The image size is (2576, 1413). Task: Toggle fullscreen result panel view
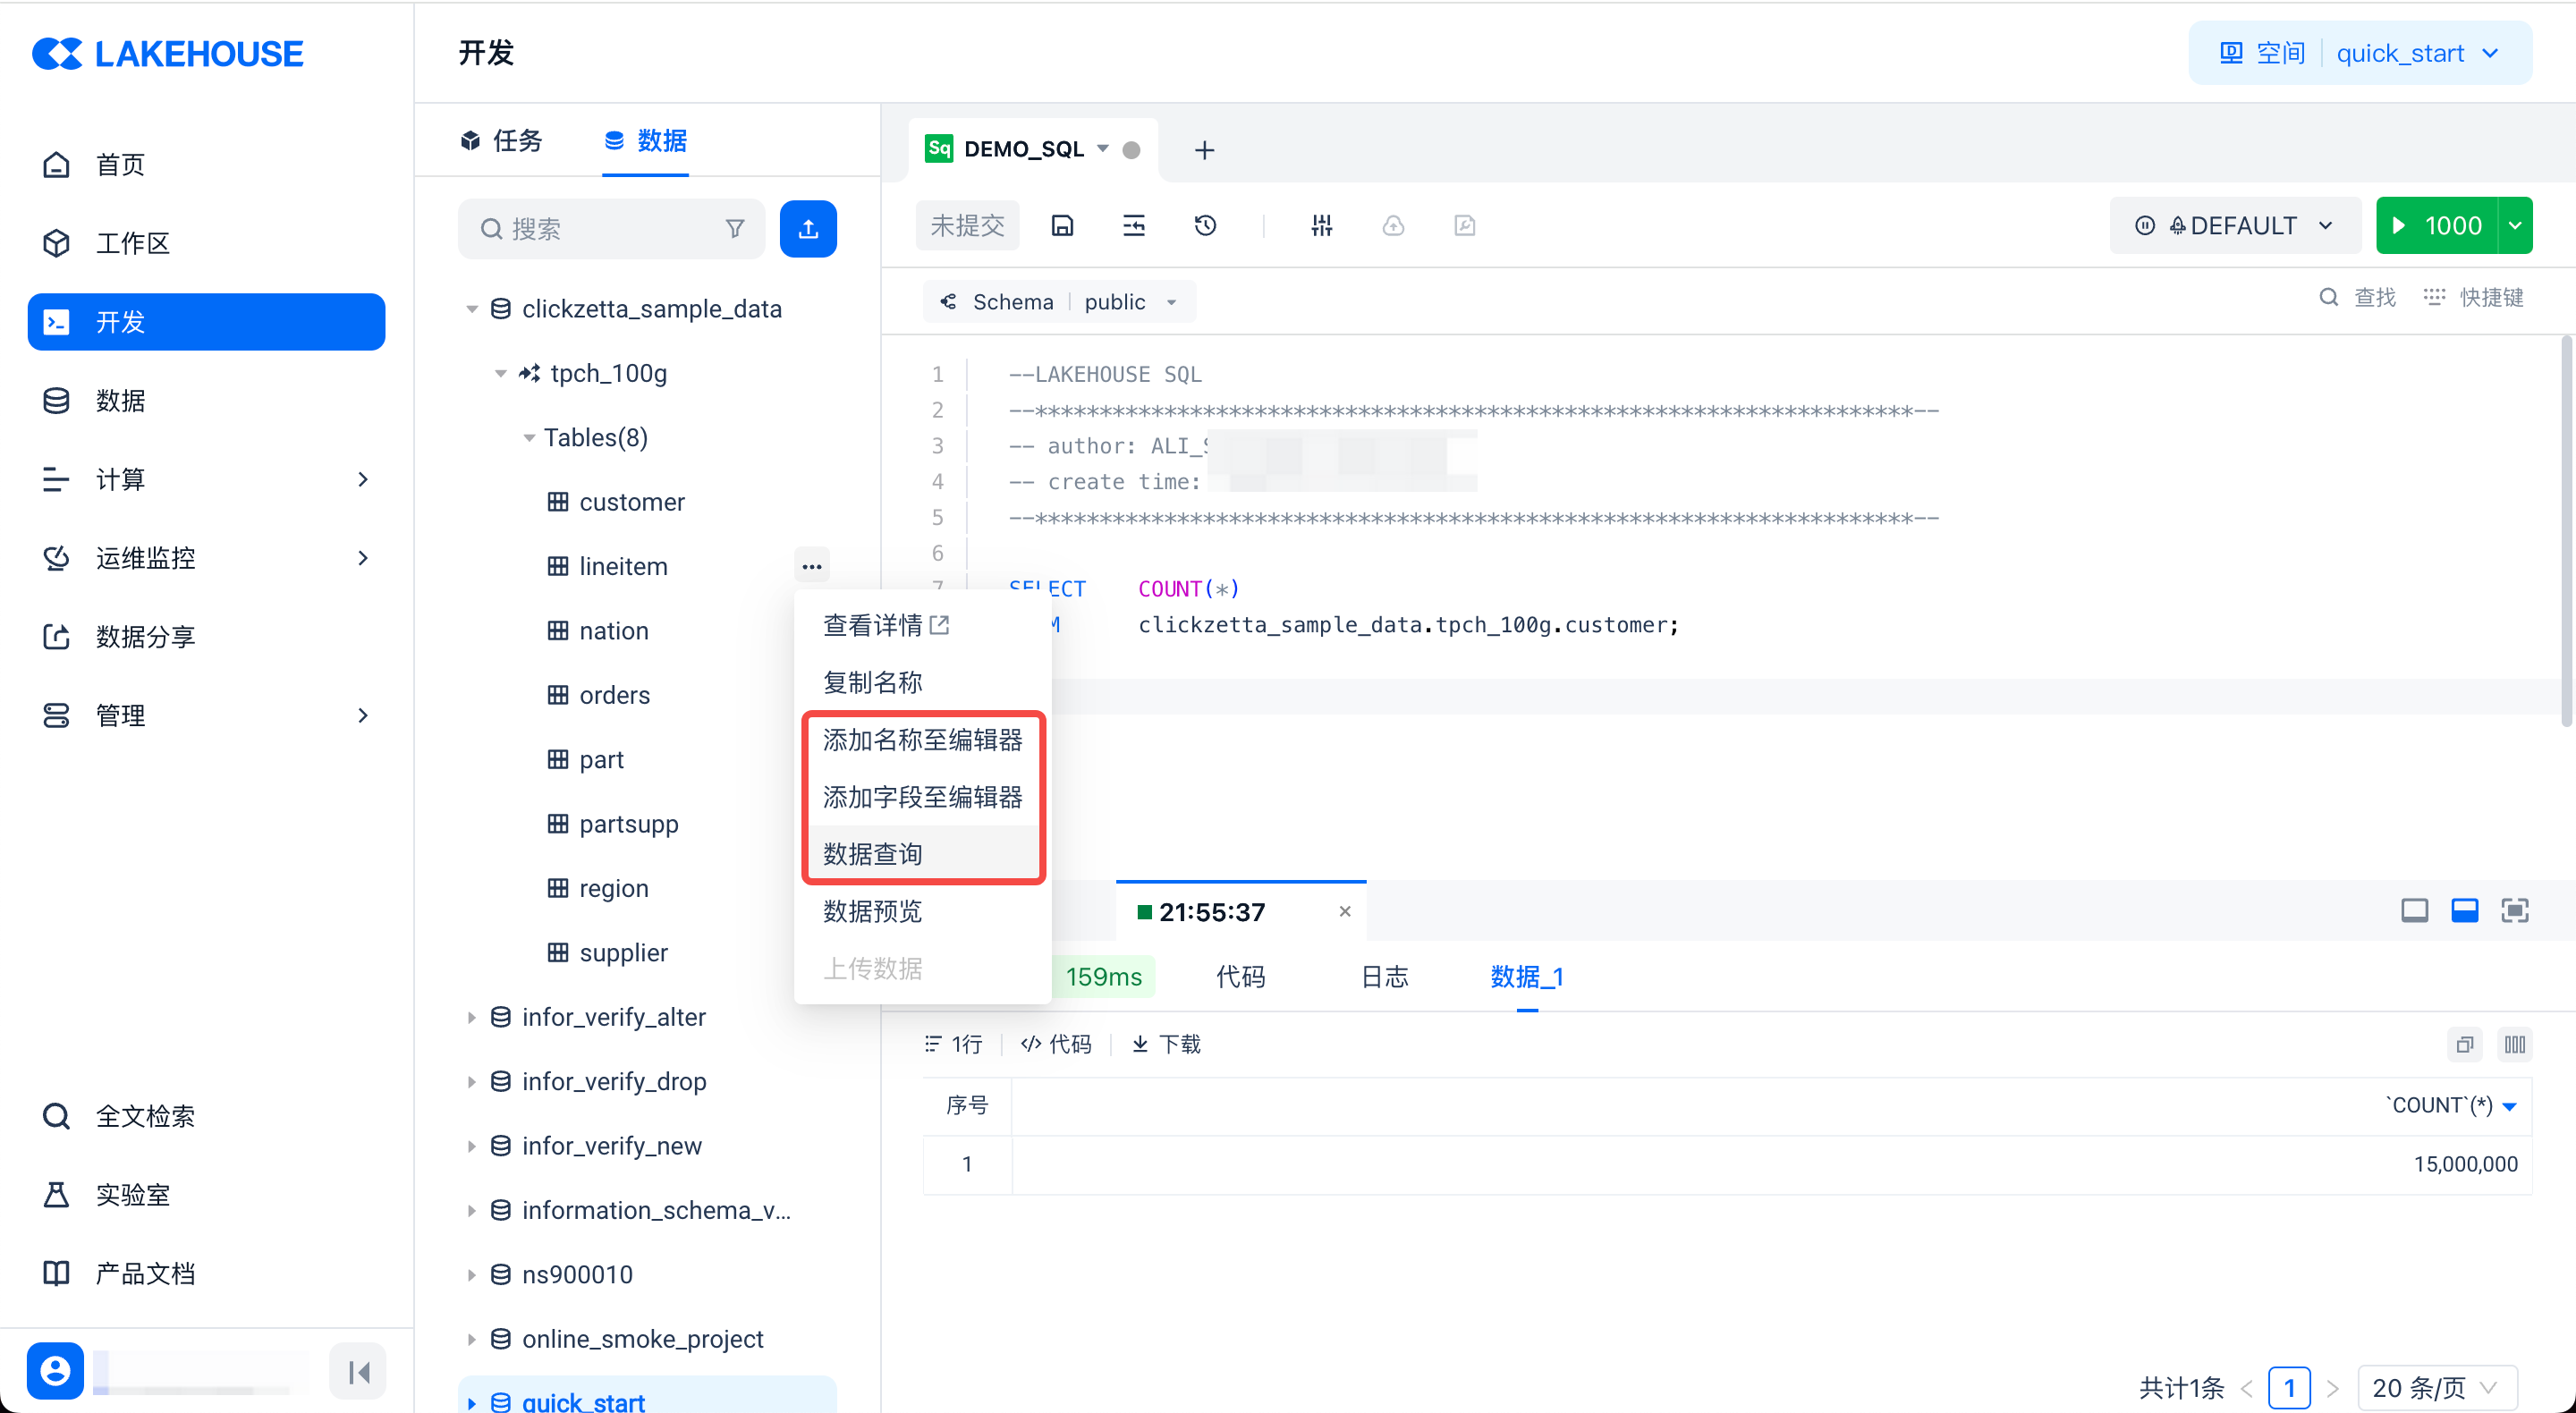(2514, 910)
